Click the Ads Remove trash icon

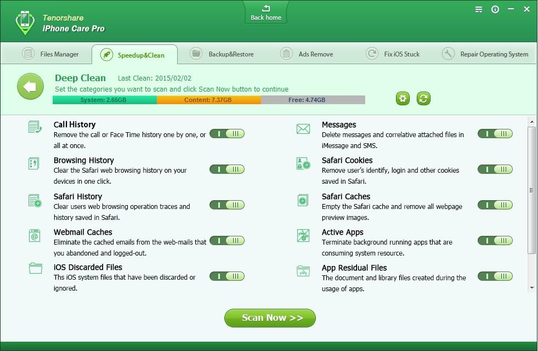[286, 54]
